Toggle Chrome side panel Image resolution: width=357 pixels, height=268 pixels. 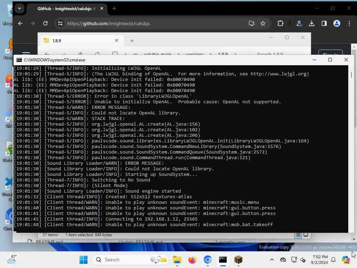click(x=324, y=23)
